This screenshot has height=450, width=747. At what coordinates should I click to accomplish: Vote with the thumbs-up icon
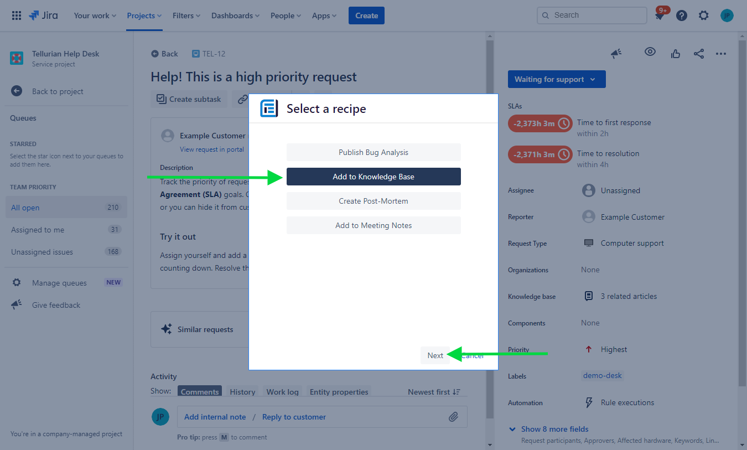[x=675, y=53]
